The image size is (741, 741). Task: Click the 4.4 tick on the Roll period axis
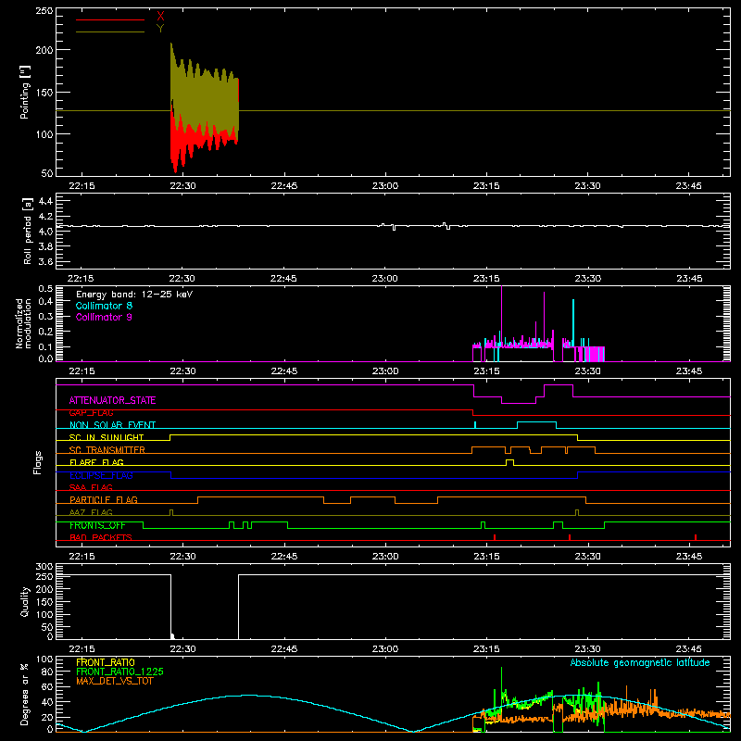[45, 201]
